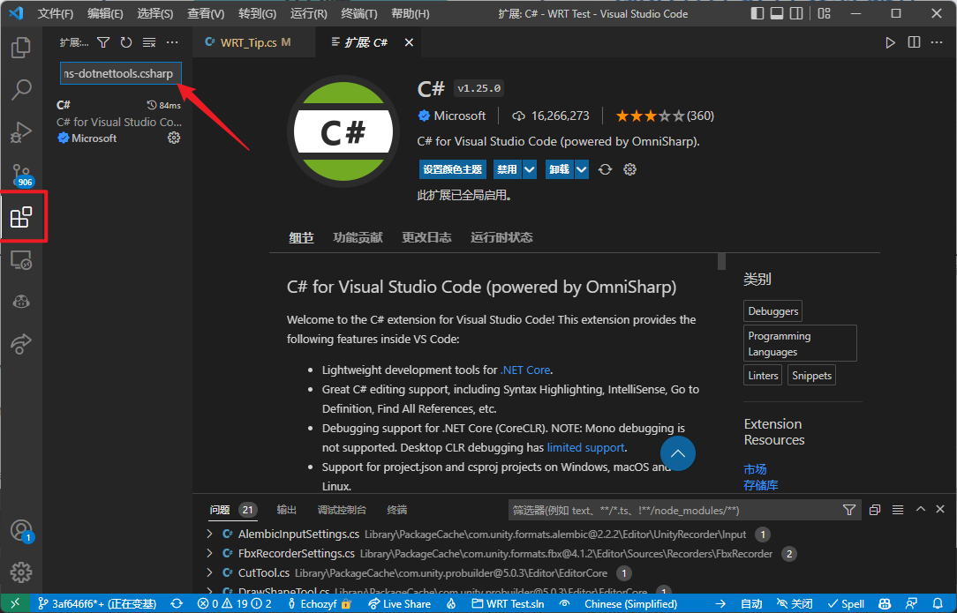Screen dimensions: 957x613
Task: Click the 卸载 button
Action: (559, 169)
